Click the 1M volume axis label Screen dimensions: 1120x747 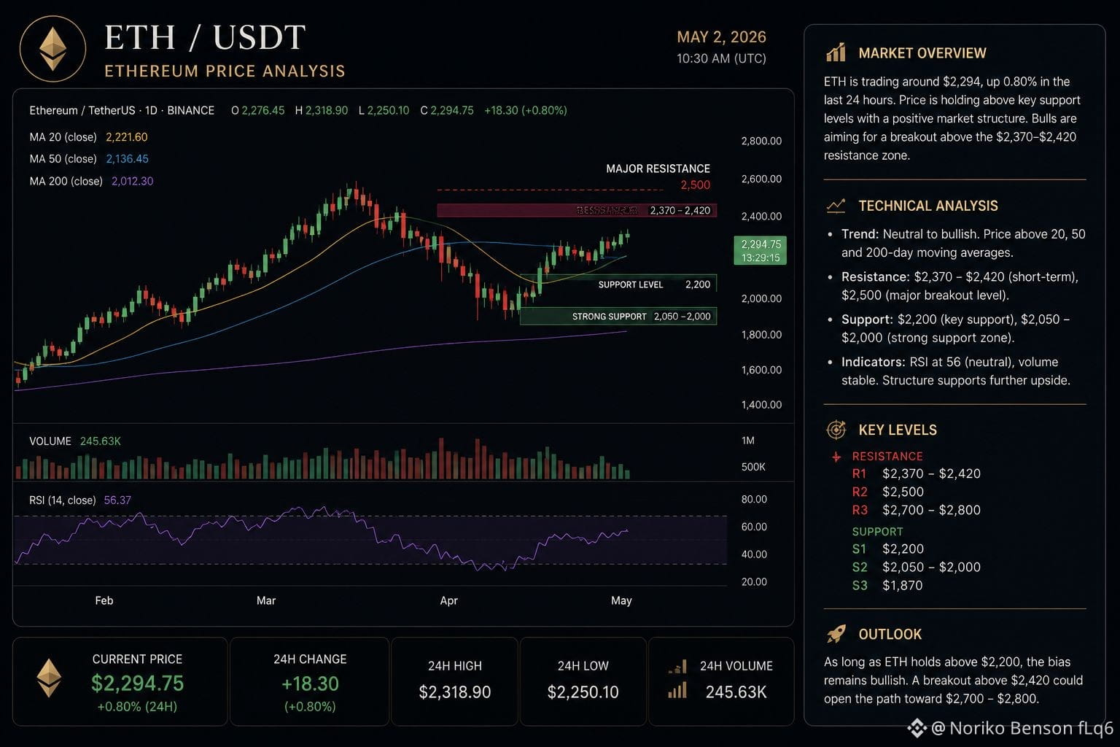point(748,441)
